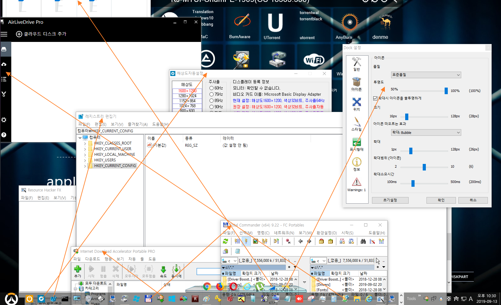
Task: Open 파일(F) menu in Resource Hacker
Action: tap(27, 198)
